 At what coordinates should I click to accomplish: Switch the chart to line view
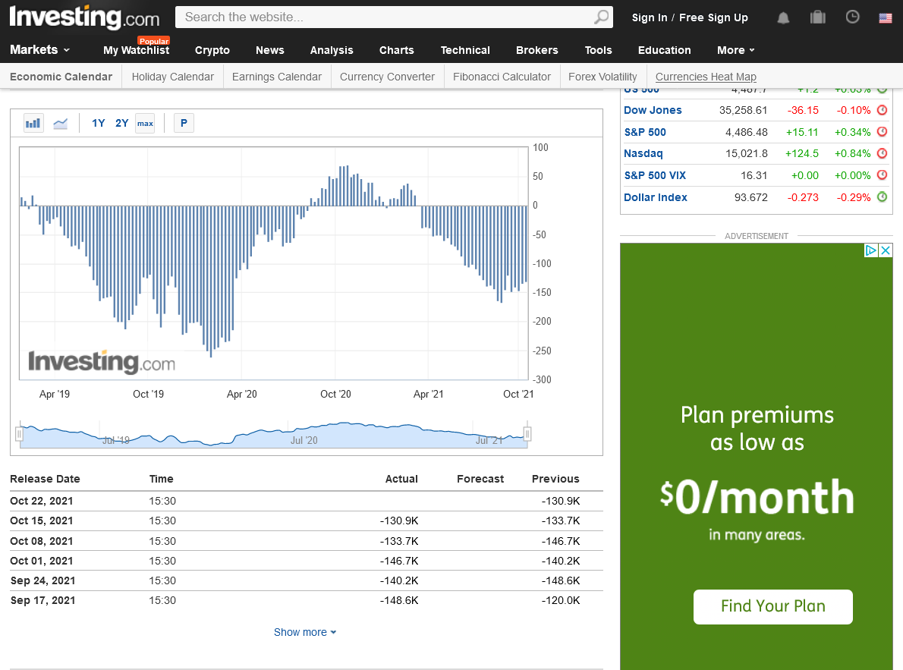click(61, 123)
